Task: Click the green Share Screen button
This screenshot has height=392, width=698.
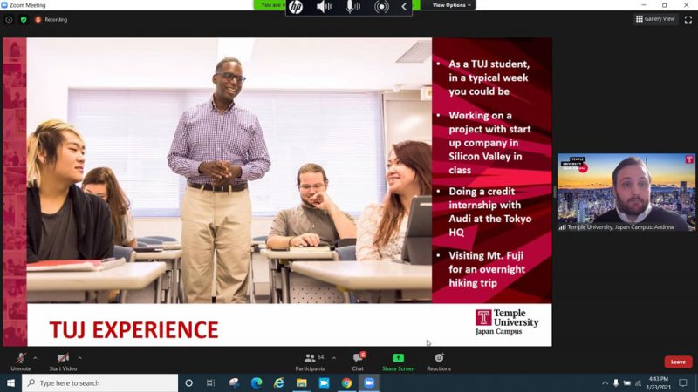Action: coord(399,362)
